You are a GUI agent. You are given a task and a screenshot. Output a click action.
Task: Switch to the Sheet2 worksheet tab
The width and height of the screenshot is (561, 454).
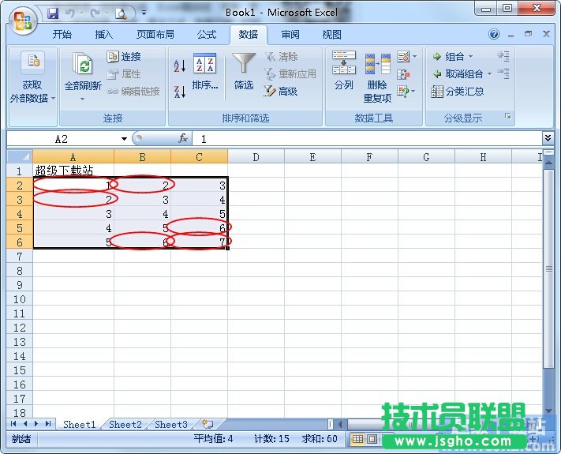coord(125,424)
